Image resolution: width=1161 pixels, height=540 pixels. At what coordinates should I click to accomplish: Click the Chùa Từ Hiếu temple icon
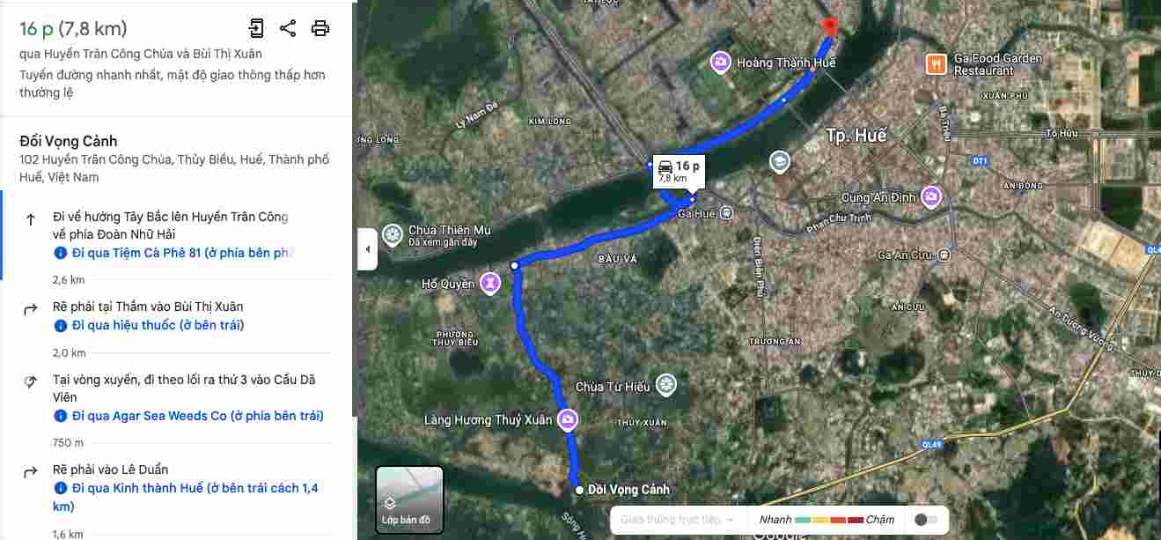click(666, 385)
